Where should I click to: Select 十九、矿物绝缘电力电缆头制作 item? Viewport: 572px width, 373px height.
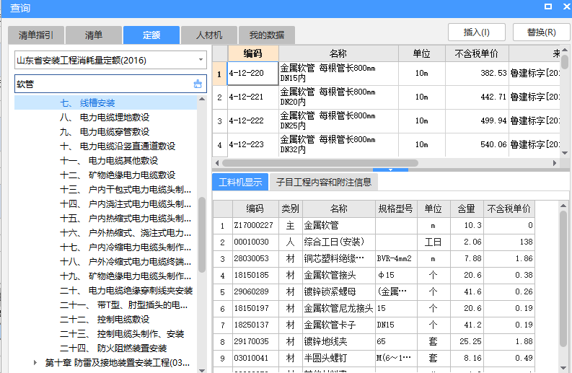pos(126,276)
